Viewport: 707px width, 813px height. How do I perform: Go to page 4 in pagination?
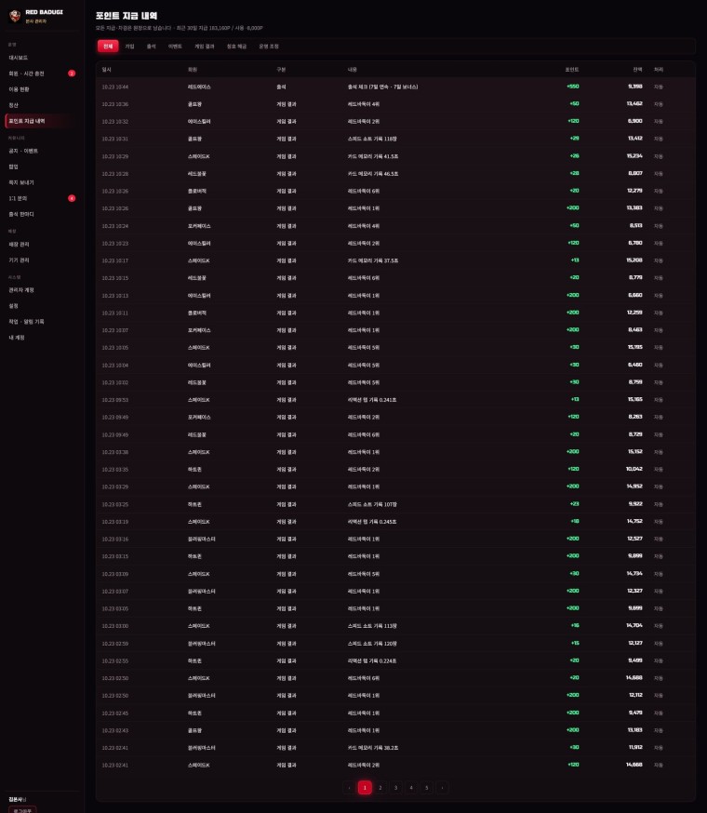tap(411, 788)
